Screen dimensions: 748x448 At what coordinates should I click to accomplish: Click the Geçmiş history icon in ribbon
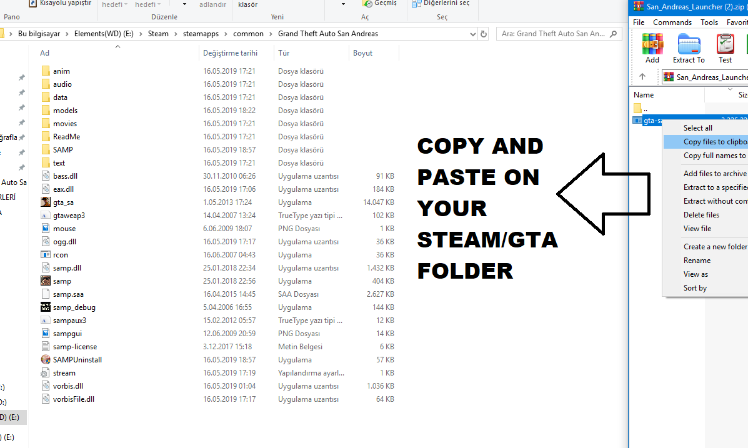coord(367,3)
